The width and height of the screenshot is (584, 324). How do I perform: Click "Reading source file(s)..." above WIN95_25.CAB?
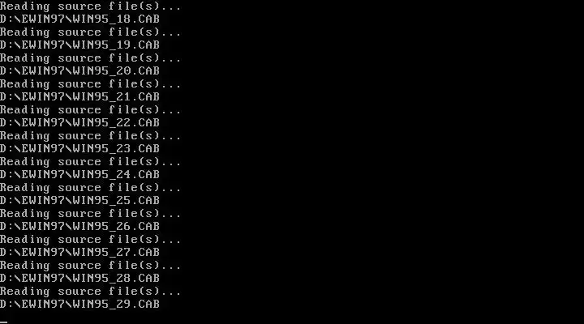(x=91, y=188)
